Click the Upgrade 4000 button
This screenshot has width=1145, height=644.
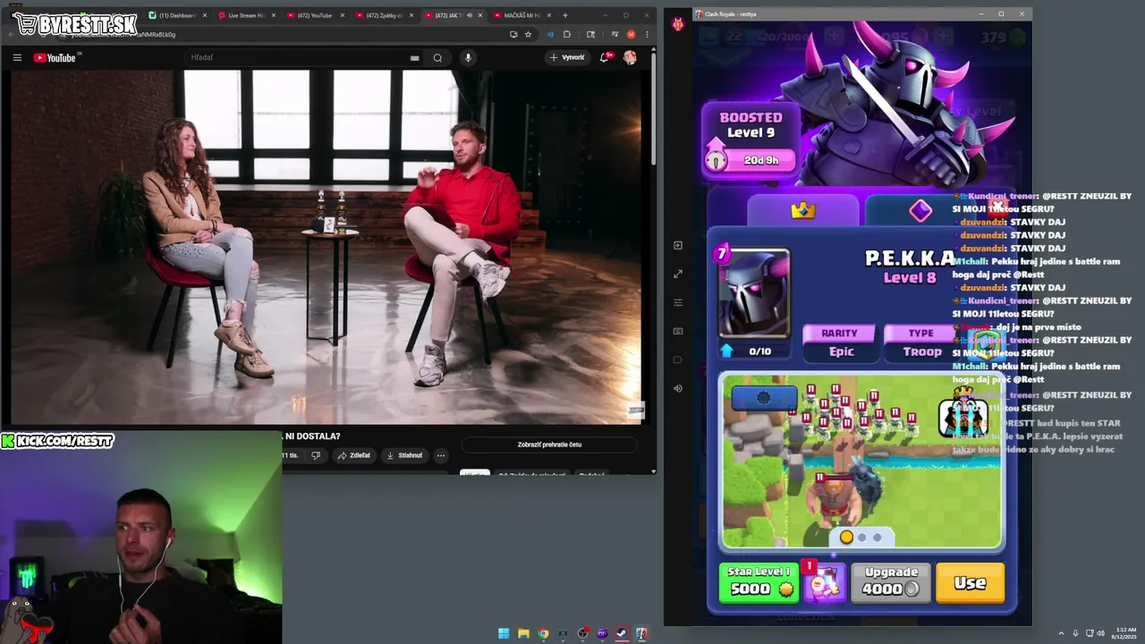(891, 581)
